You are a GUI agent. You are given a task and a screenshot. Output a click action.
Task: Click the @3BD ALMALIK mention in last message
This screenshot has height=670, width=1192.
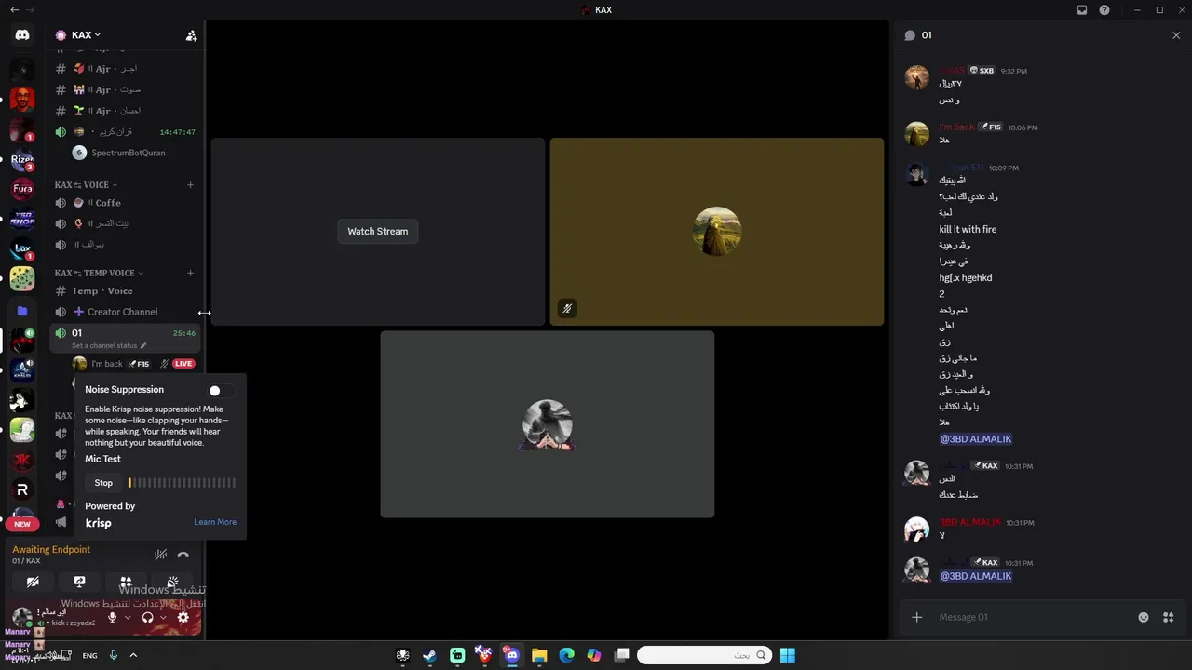(x=975, y=576)
